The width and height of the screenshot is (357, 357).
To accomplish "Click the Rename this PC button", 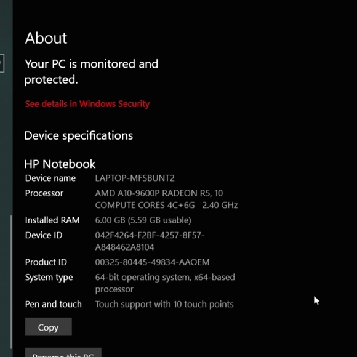I will point(63,353).
